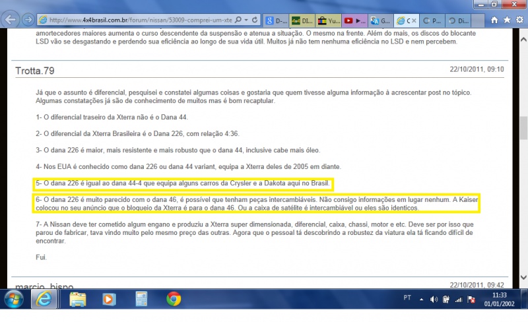Screen dimensions: 528x322
Task: Open Tools with the gear icon
Action: 519,20
